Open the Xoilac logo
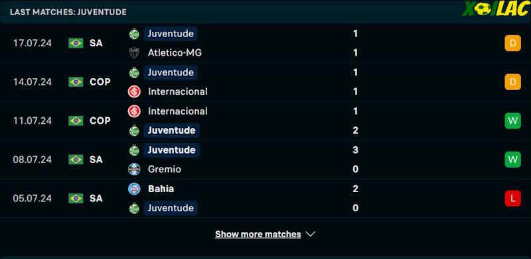The height and width of the screenshot is (259, 531). [494, 9]
